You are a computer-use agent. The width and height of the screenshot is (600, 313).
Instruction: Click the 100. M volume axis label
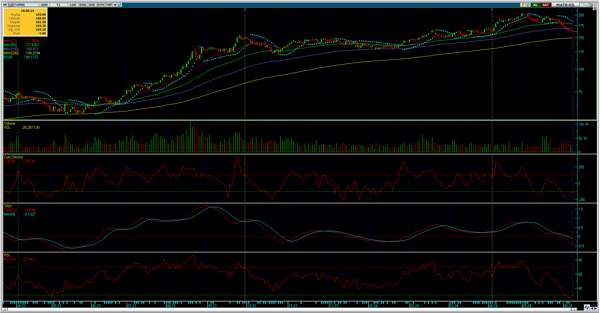click(583, 124)
